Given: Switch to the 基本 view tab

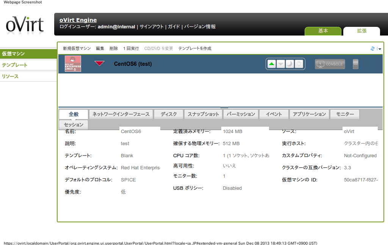Looking at the screenshot, I should (x=323, y=31).
